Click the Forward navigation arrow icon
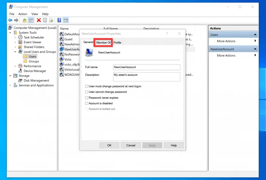The width and height of the screenshot is (266, 180). (16, 20)
